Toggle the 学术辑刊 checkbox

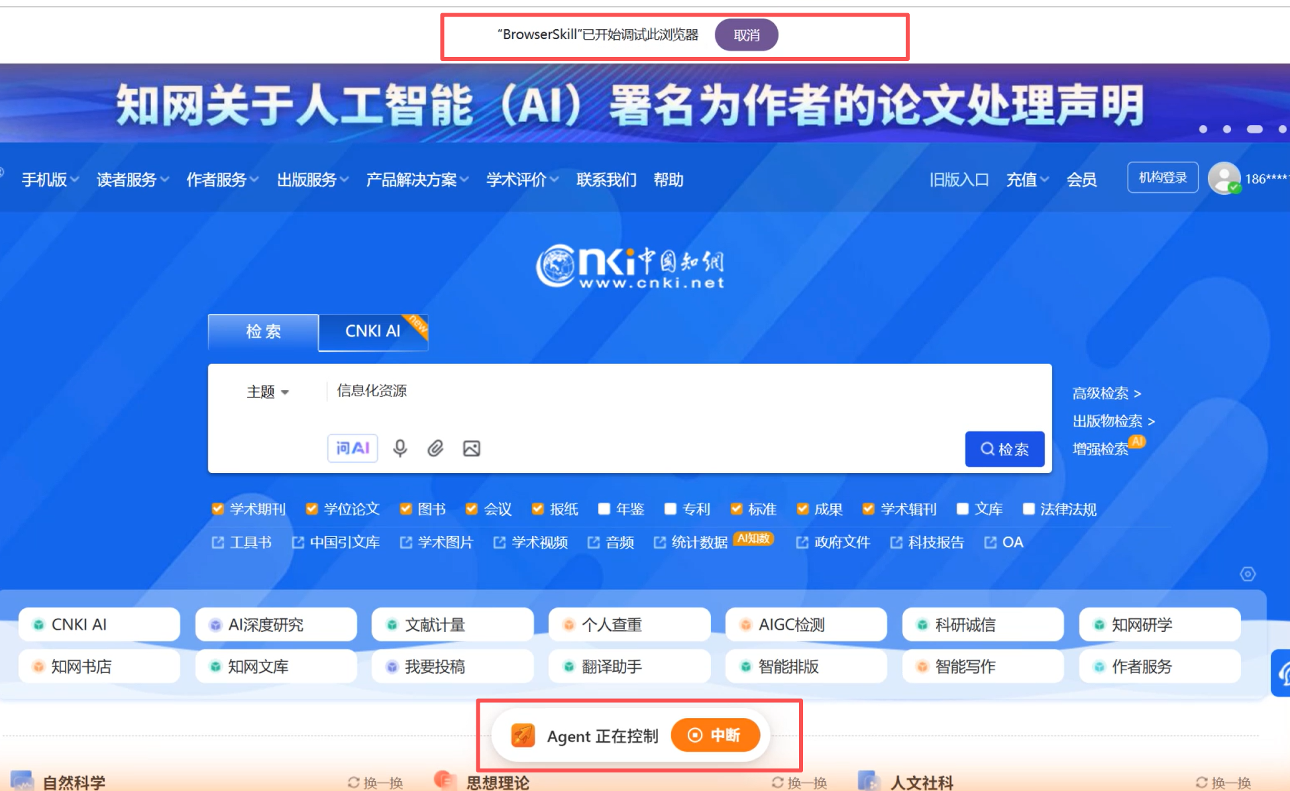point(868,509)
